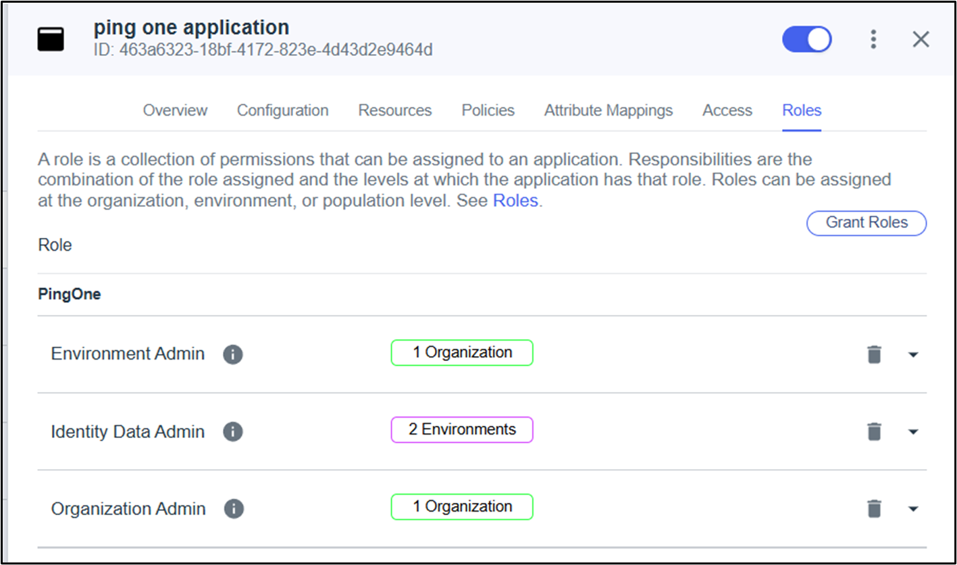Screen dimensions: 957x565
Task: Click the Identity Data Admin role name
Action: pyautogui.click(x=128, y=431)
